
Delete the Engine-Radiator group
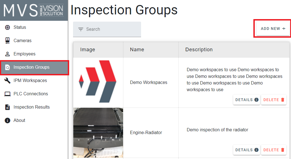tap(274, 150)
